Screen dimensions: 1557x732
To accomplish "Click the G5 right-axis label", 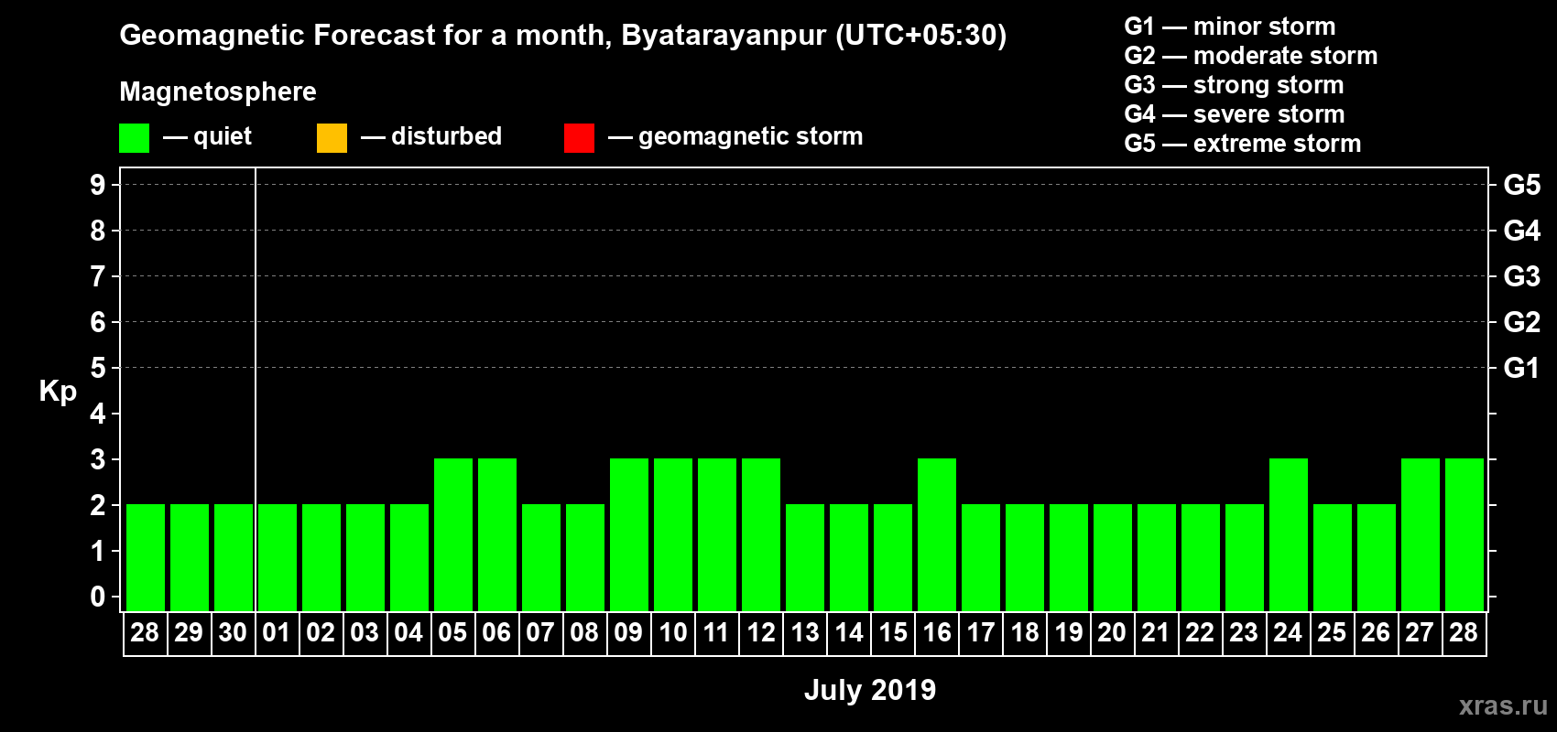I will click(x=1522, y=185).
